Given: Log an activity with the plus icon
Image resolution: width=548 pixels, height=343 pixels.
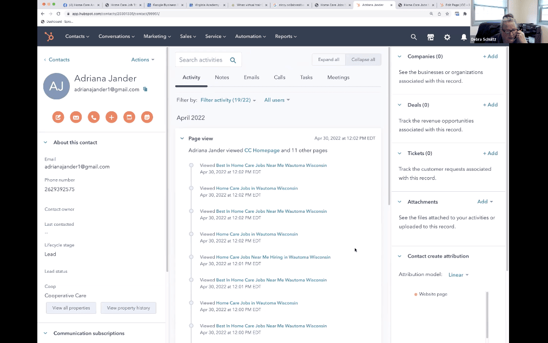Looking at the screenshot, I should tap(111, 117).
